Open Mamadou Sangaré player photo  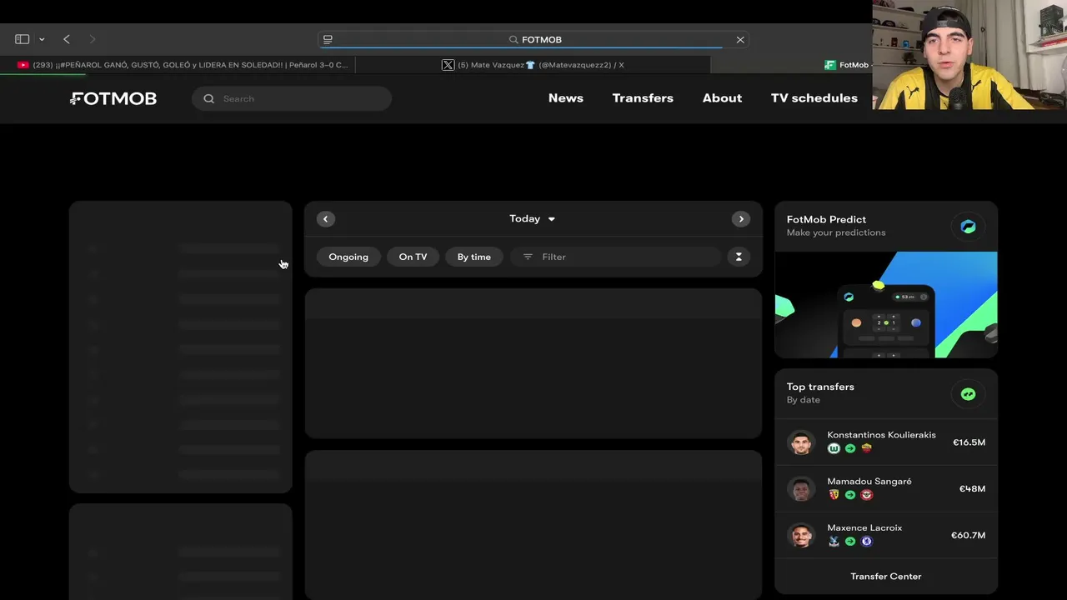[x=801, y=489]
